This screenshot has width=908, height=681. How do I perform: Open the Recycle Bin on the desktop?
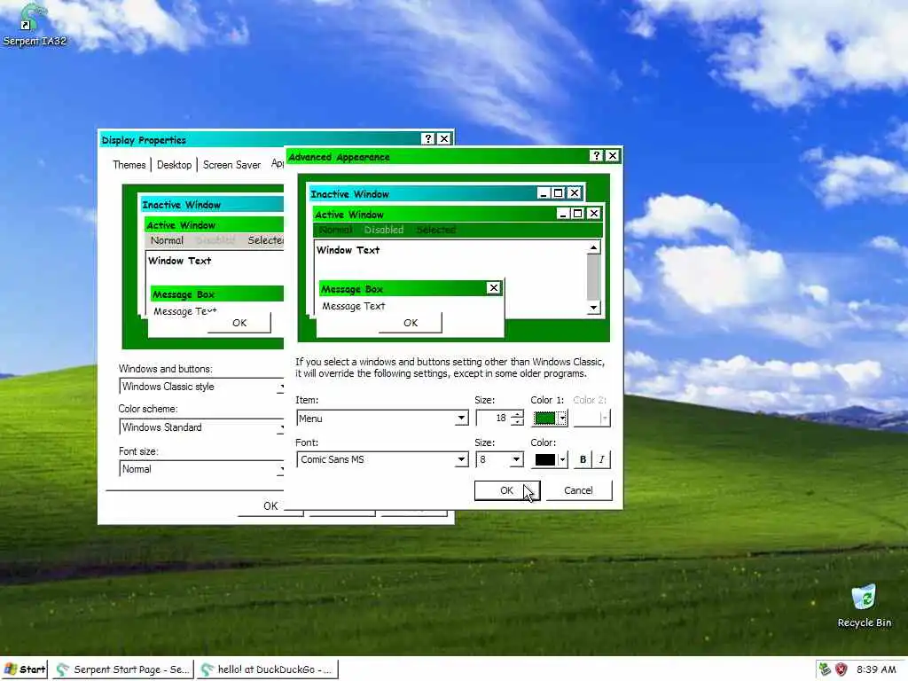coord(864,607)
